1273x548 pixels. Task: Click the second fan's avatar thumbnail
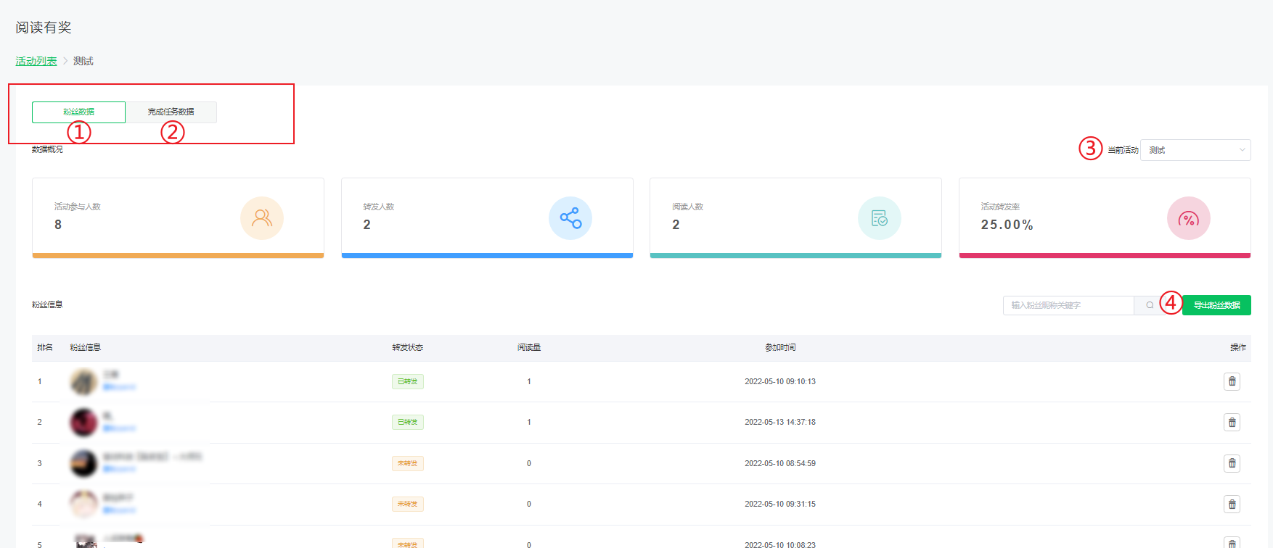(83, 422)
